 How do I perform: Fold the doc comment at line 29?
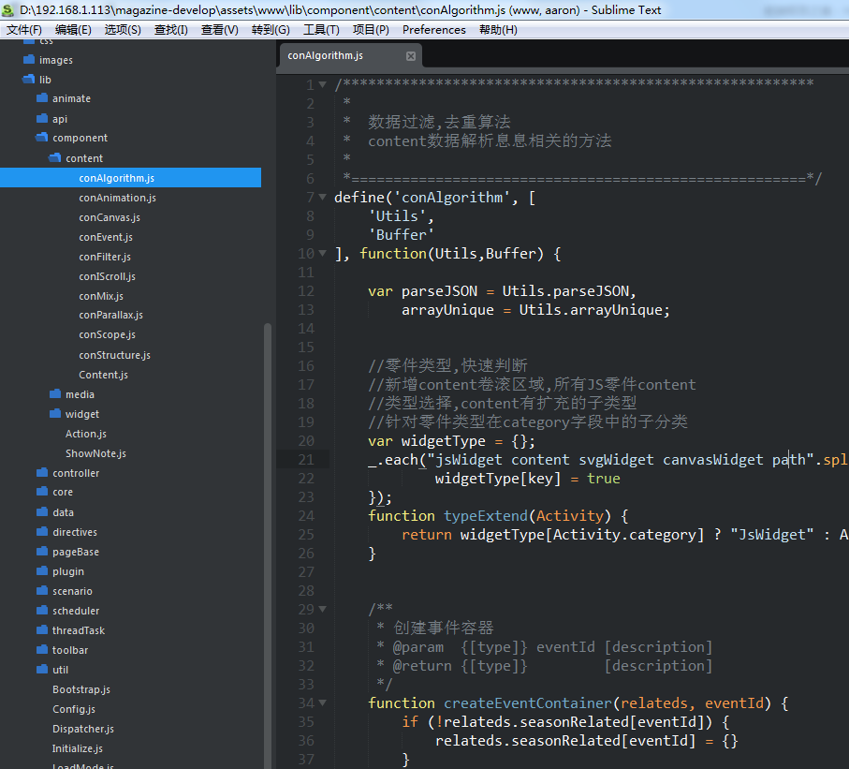coord(323,609)
